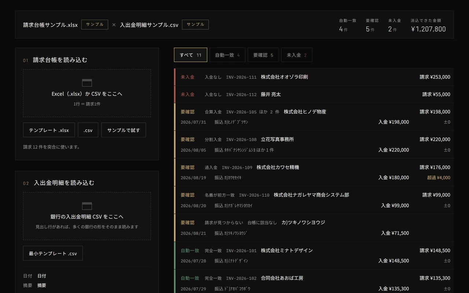Click the file icon in the 請求台帳 drop zone
469x293 pixels.
[87, 83]
